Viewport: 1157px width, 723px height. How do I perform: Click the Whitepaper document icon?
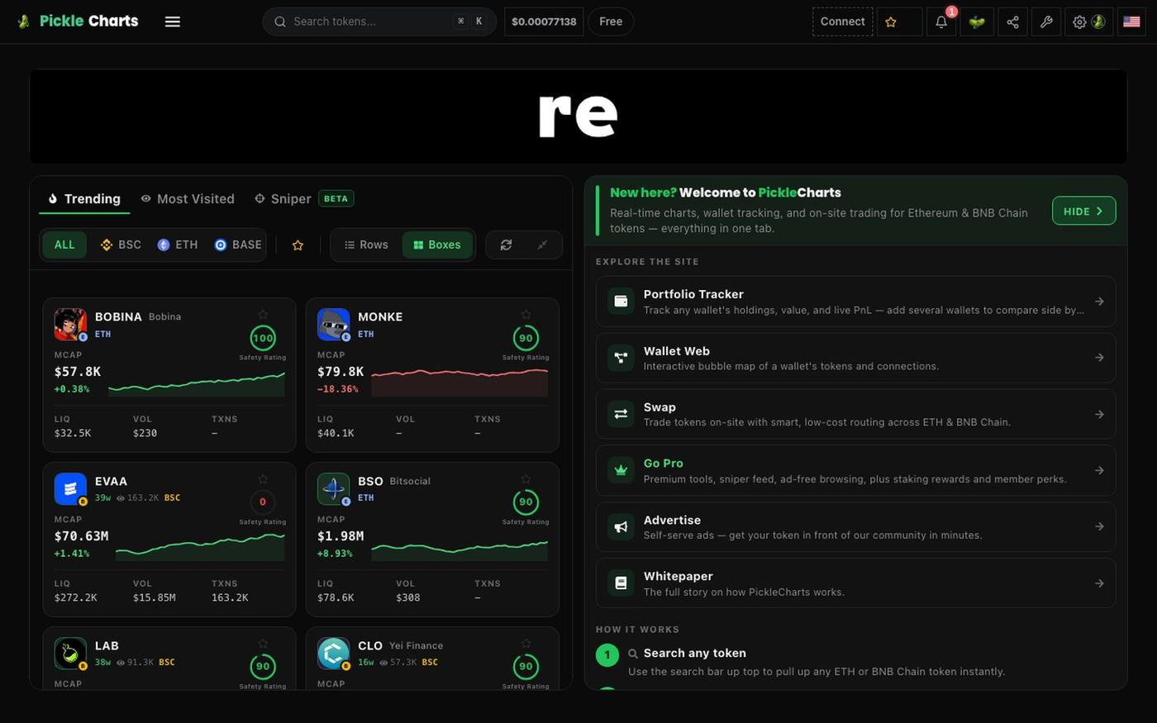621,583
